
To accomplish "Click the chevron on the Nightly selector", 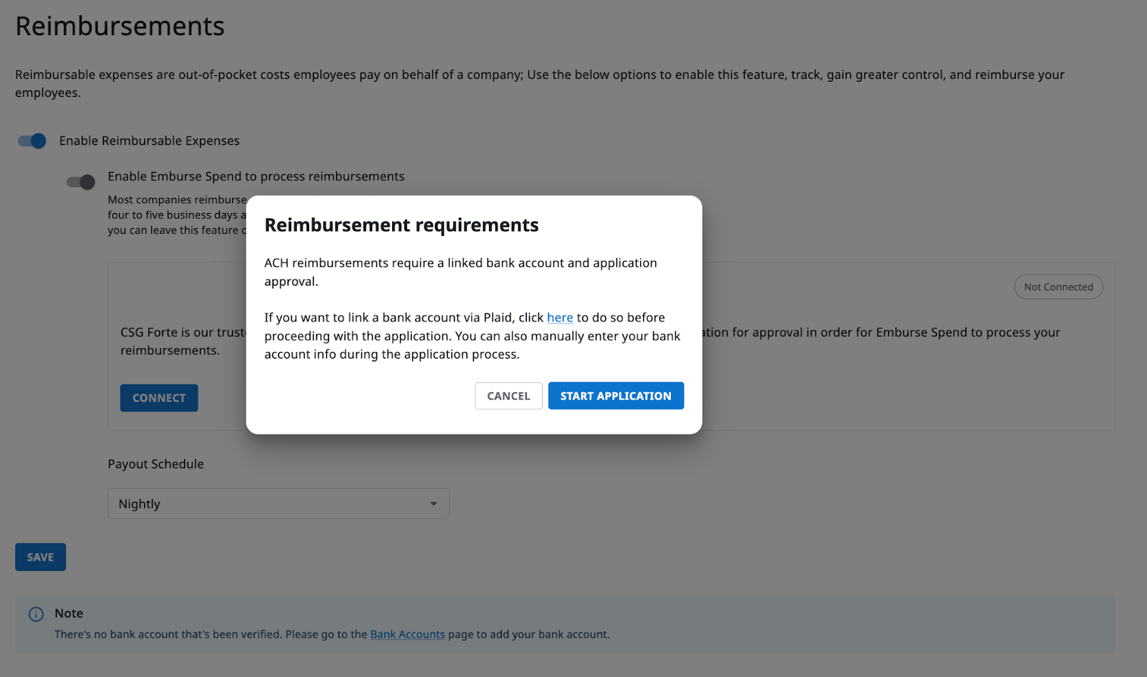I will 433,503.
